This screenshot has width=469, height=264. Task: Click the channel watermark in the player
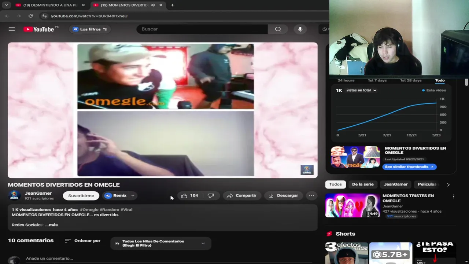point(307,170)
